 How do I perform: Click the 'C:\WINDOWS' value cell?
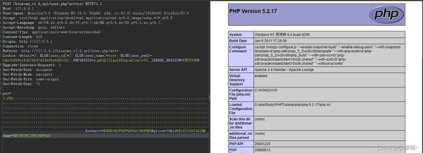[329, 94]
